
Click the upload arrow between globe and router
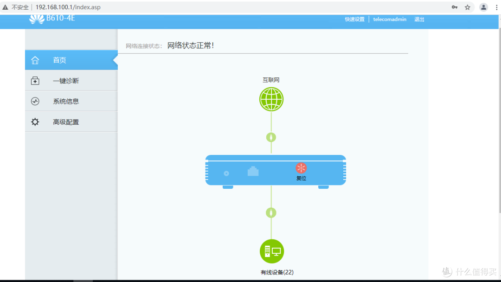[271, 136]
